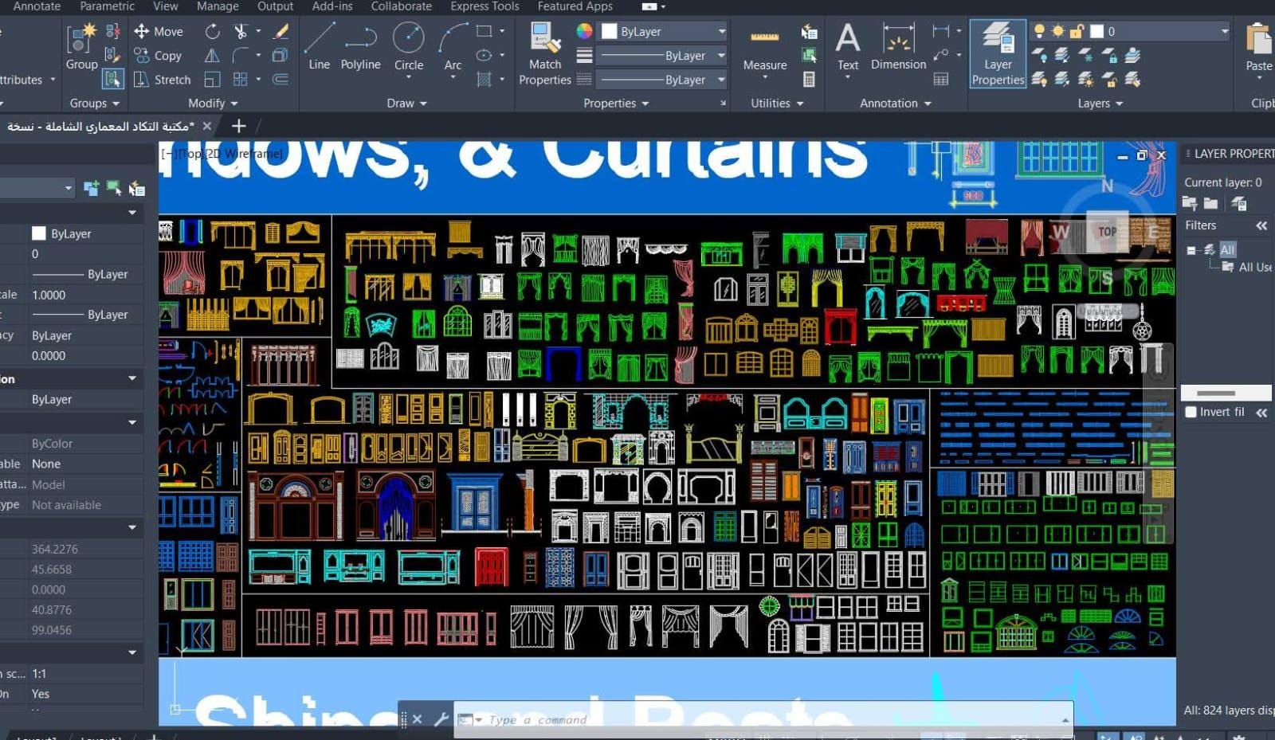Open the object color ByLayer dropdown
The image size is (1275, 740).
pos(663,31)
